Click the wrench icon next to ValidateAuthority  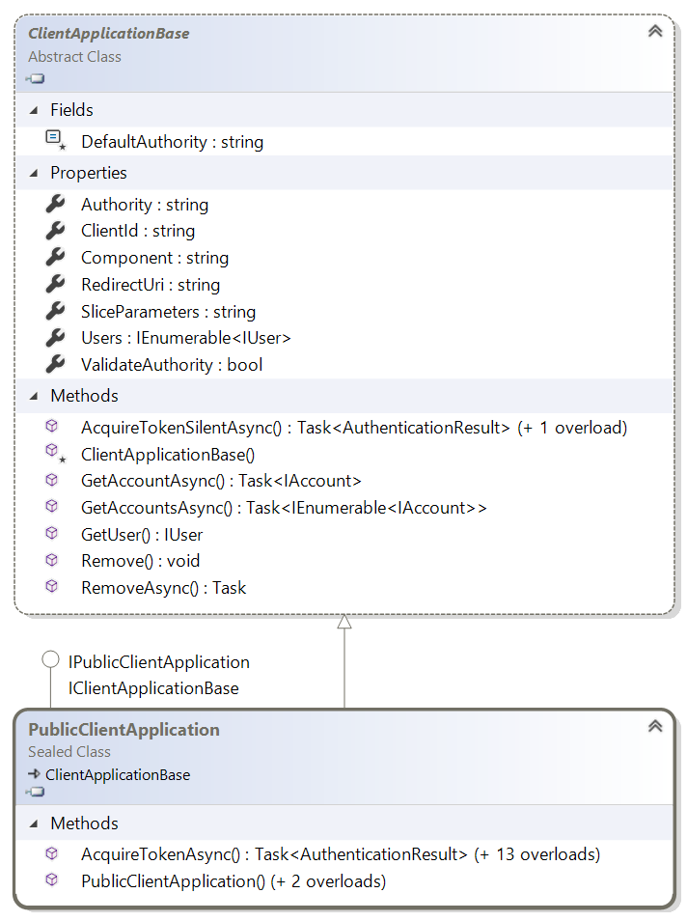pyautogui.click(x=55, y=364)
